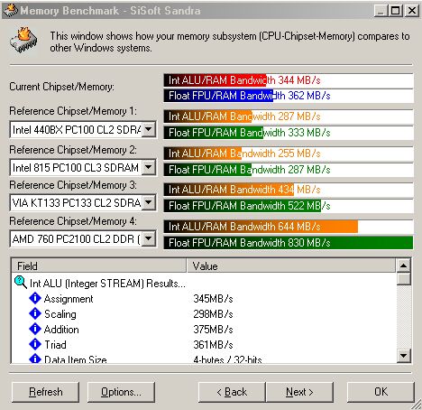
Task: Maximize the Memory Benchmark window
Action: (395, 11)
